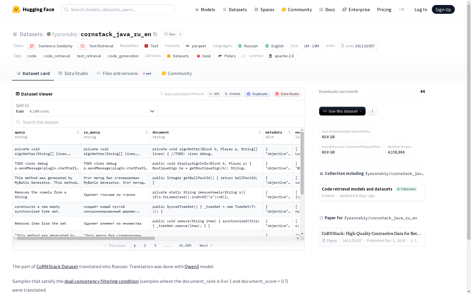Open Spaces in top navigation
471x294 pixels.
coord(264,9)
